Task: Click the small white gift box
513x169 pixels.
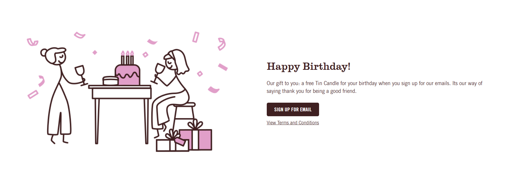Action: (166, 145)
